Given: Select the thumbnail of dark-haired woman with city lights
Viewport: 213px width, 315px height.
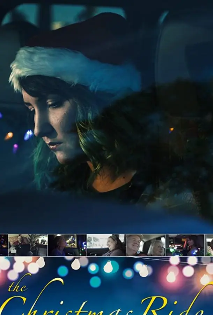Looking at the screenshot, I should pyautogui.click(x=185, y=245).
